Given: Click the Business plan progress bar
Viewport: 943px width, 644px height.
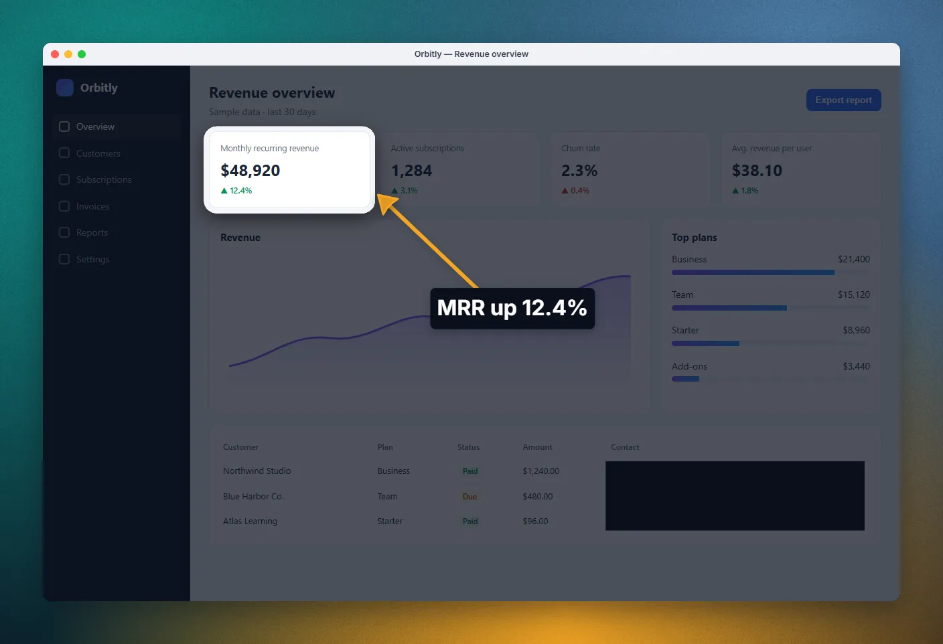Looking at the screenshot, I should [771, 272].
